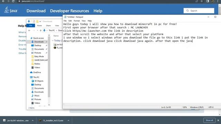Click the share page icon in address bar
This screenshot has height=124, width=221.
click(x=196, y=1)
